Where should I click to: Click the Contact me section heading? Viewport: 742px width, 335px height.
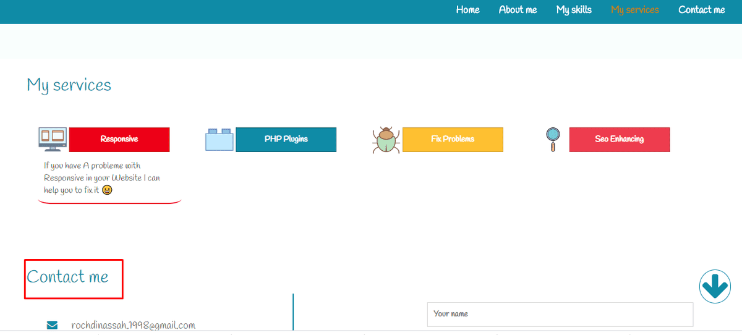point(67,277)
